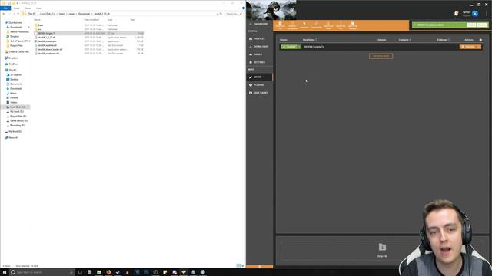Open the Dashboard page in Vortex sidebar
The image size is (492, 276).
(x=259, y=24)
